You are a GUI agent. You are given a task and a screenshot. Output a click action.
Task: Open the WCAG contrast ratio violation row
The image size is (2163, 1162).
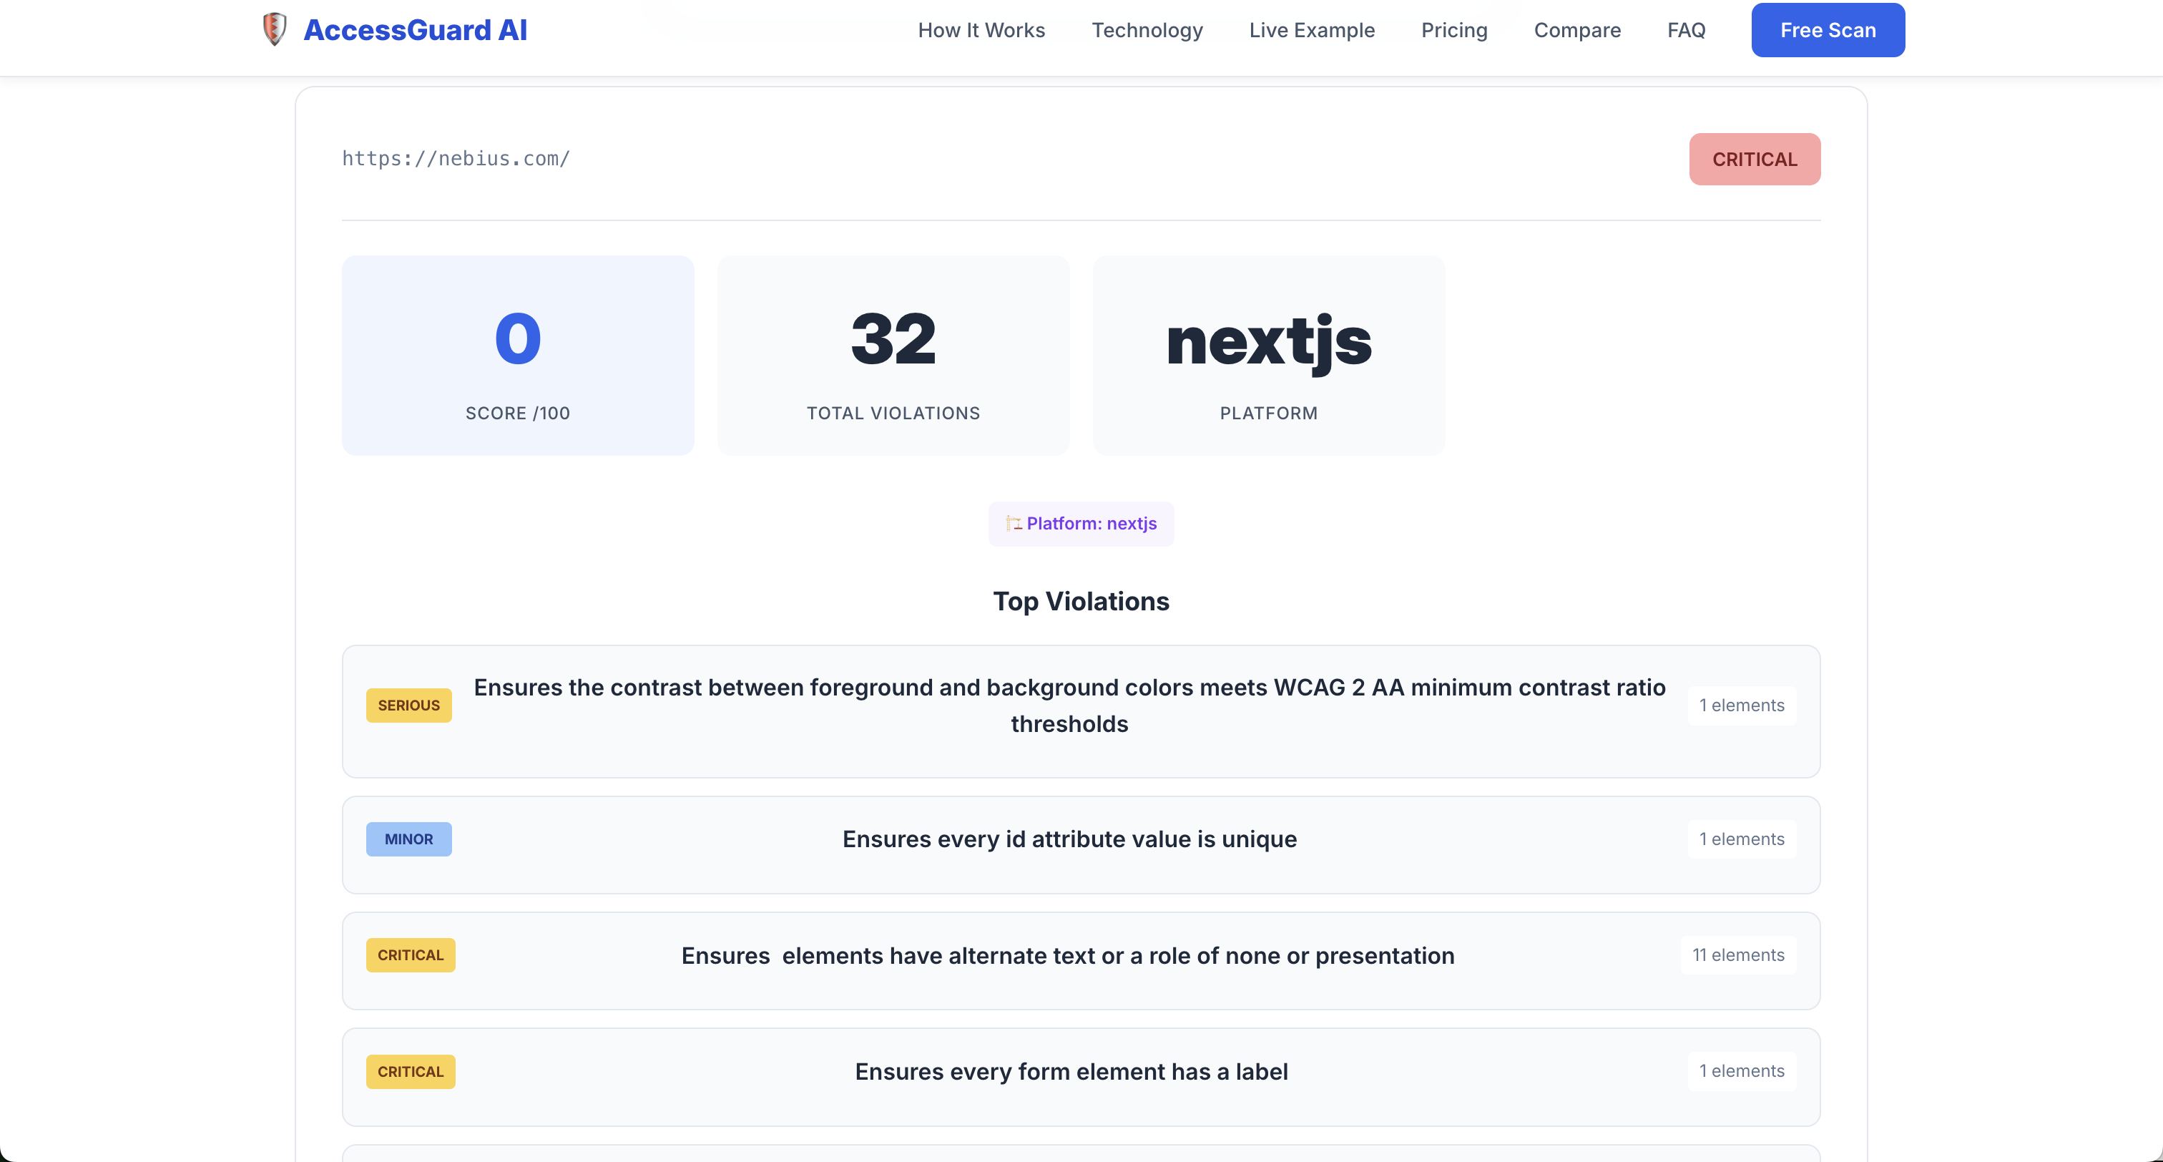(x=1081, y=711)
